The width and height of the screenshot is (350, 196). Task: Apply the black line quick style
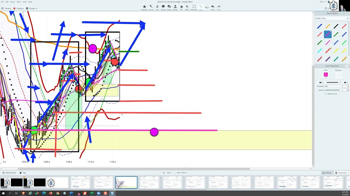[336, 26]
